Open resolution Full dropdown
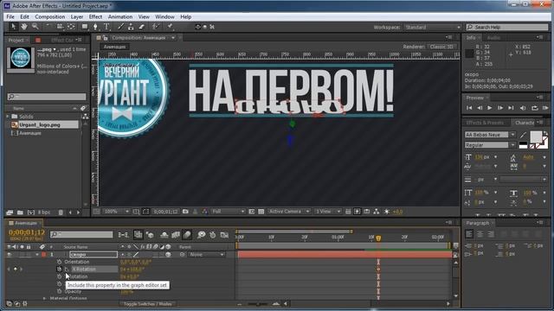 [x=228, y=212]
